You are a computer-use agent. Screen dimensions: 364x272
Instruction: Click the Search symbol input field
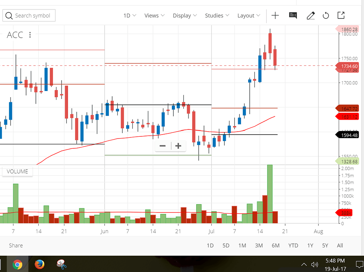click(29, 16)
